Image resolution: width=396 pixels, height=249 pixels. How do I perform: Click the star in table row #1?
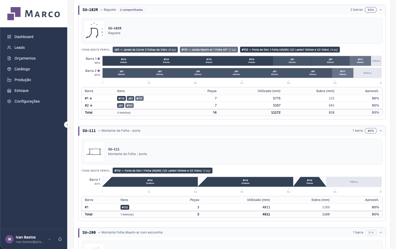91,98
